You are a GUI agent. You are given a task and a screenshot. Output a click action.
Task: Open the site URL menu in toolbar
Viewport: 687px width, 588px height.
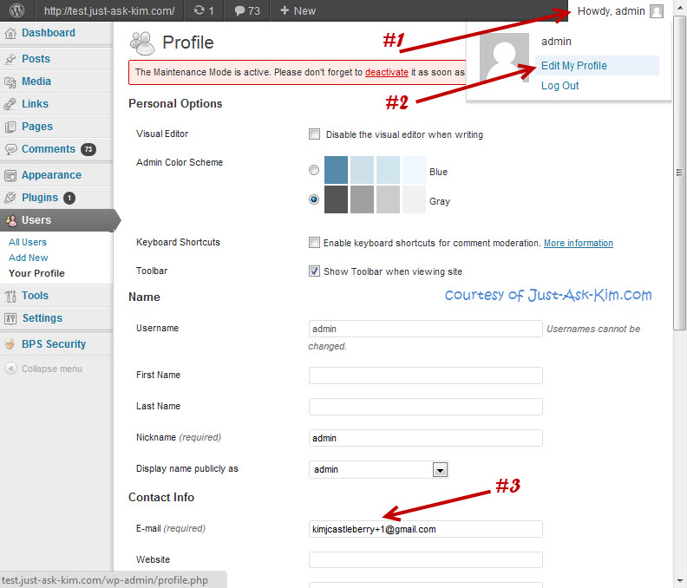pyautogui.click(x=109, y=11)
